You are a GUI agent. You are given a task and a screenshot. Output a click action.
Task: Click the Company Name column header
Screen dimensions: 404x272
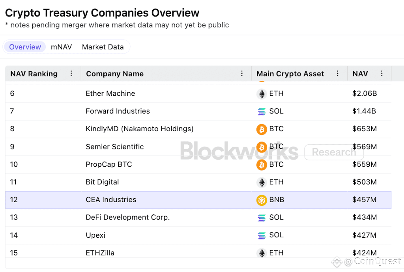click(115, 74)
